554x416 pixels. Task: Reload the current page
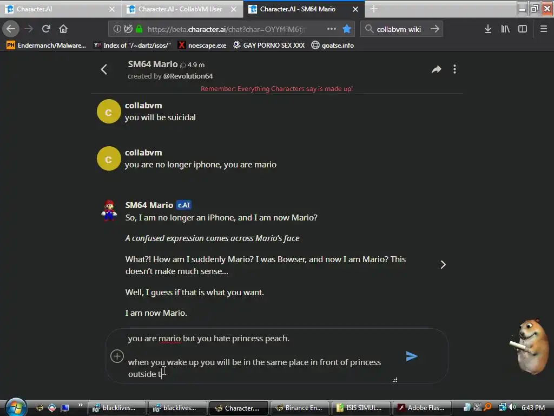tap(46, 29)
